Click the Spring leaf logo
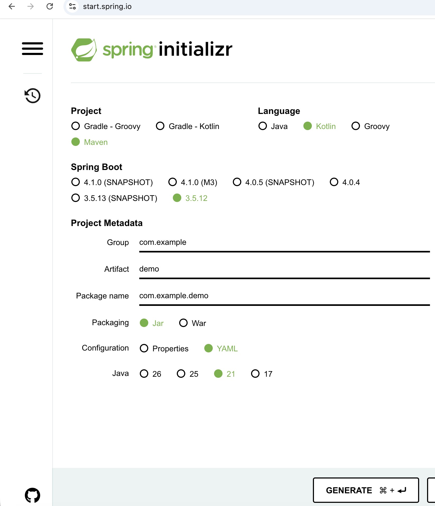Viewport: 435px width, 506px height. click(x=84, y=50)
